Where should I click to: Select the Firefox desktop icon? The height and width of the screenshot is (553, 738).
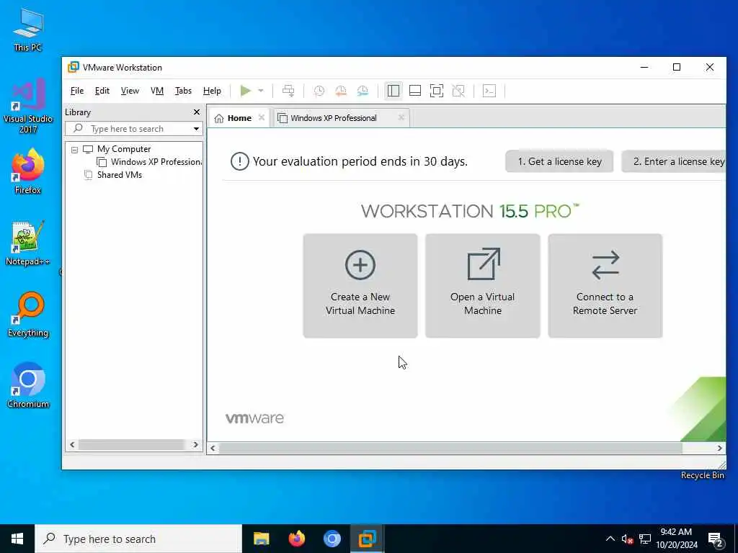[28, 171]
